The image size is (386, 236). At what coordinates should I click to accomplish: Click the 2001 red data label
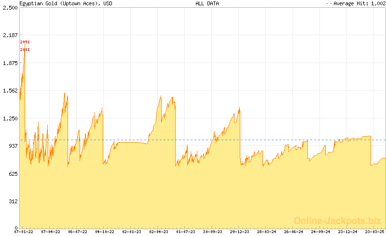pos(25,50)
